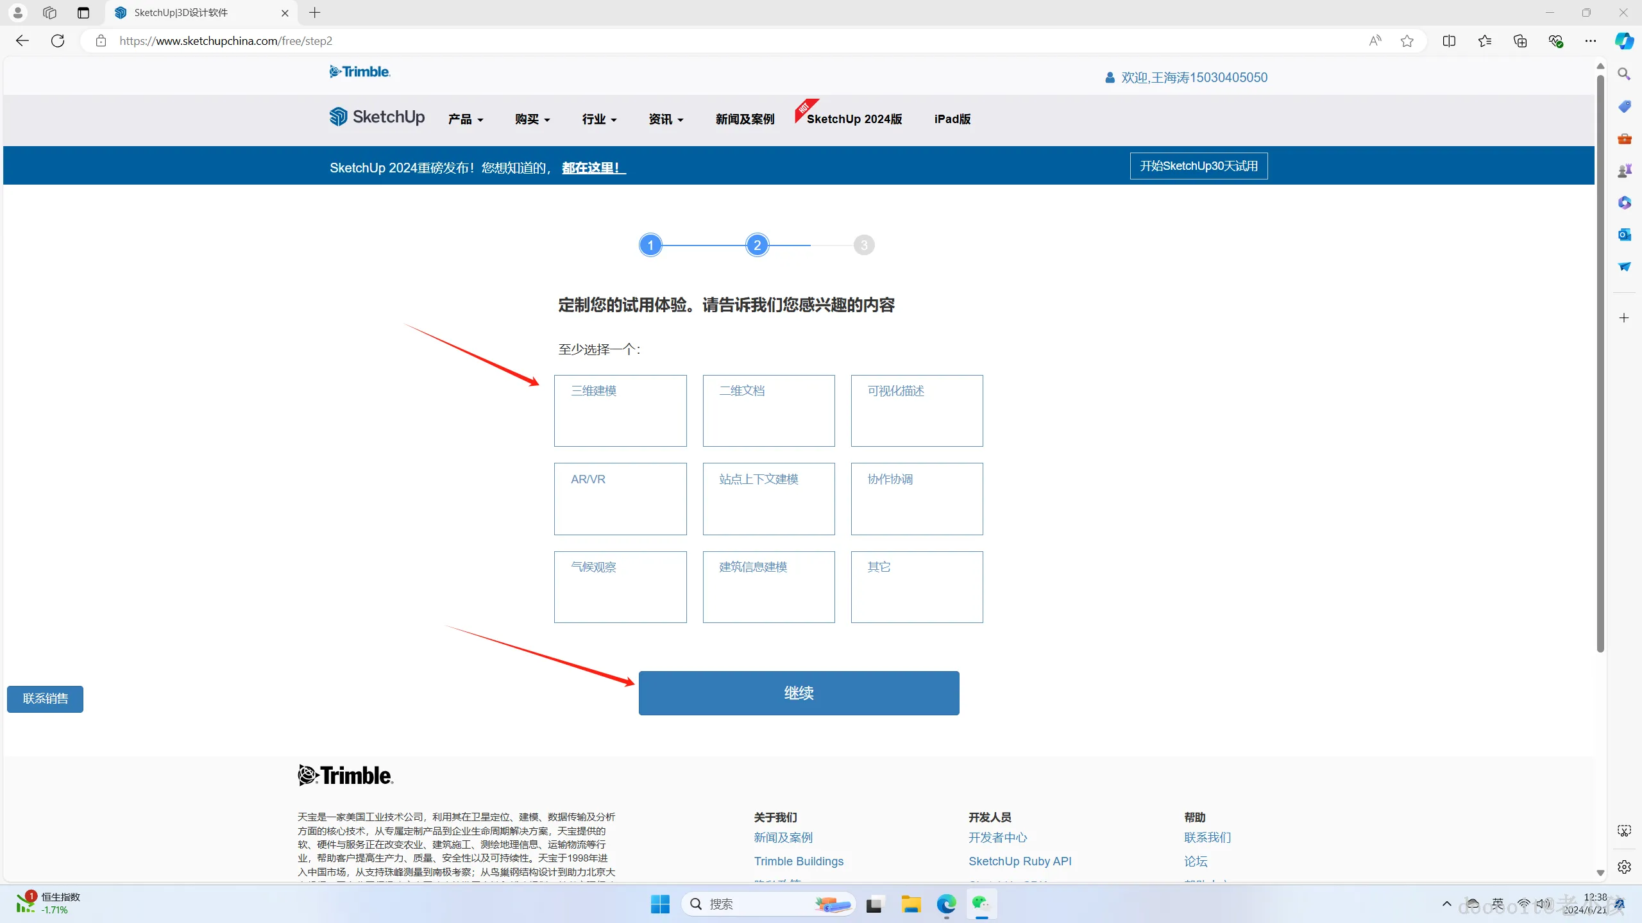
Task: Click step 1 progress indicator circle
Action: pos(650,245)
